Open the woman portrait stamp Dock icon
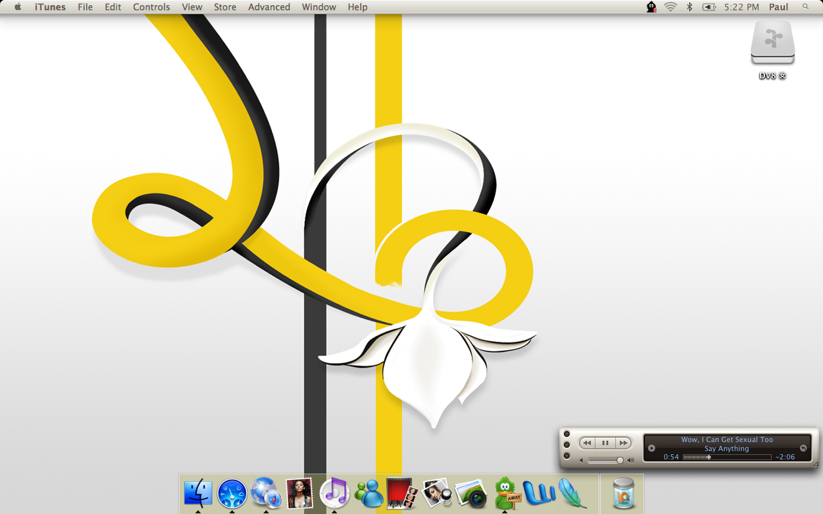The height and width of the screenshot is (514, 823). tap(300, 493)
